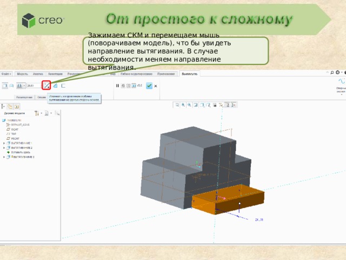
Task: Click the white depth drag handle
Action: click(239, 204)
